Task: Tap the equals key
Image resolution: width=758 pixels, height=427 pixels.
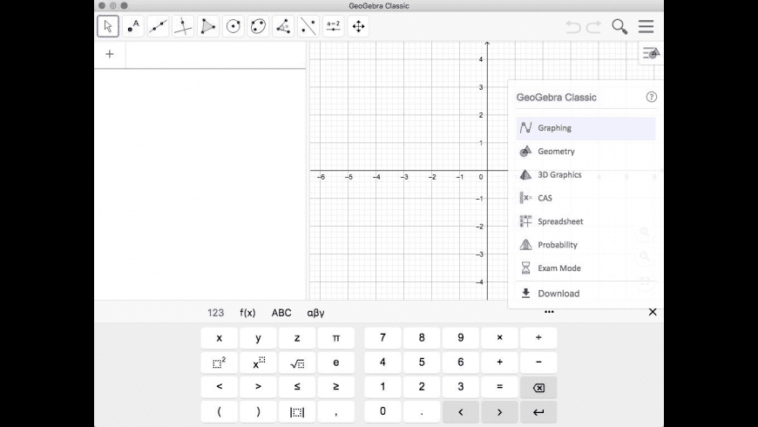Action: click(x=499, y=387)
